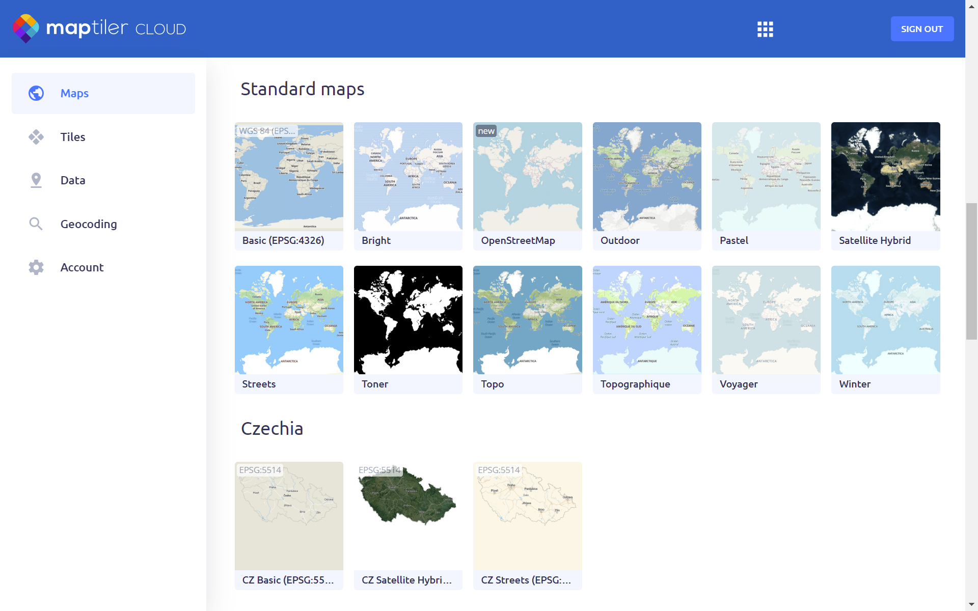This screenshot has width=978, height=611.
Task: Click the Tiles diamond icon
Action: pyautogui.click(x=36, y=137)
